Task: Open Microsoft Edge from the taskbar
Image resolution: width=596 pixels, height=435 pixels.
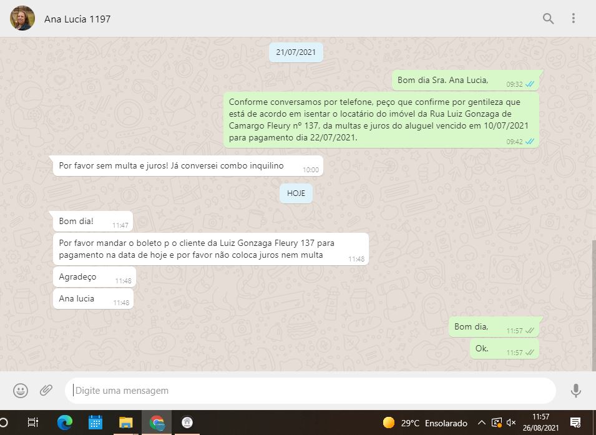Action: pyautogui.click(x=64, y=423)
